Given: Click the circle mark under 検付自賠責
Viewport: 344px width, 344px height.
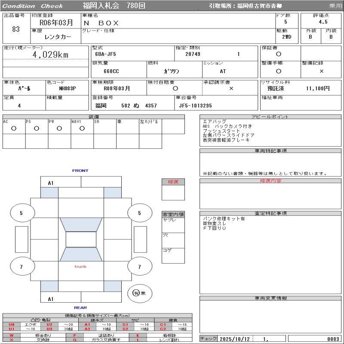Looking at the screenshot, I should click(x=175, y=89).
